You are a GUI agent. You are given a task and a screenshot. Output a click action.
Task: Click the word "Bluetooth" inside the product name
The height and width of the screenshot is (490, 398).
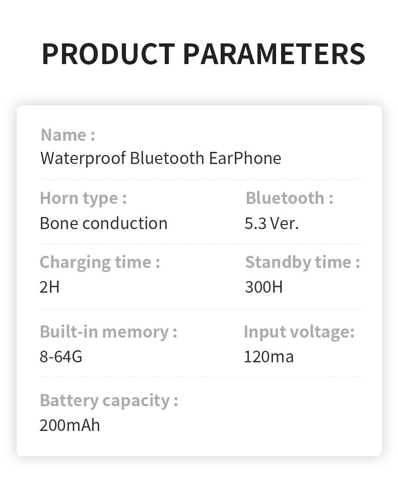(x=167, y=158)
